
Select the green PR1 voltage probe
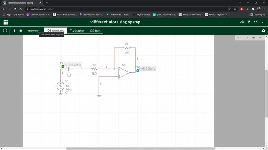[x=63, y=67]
